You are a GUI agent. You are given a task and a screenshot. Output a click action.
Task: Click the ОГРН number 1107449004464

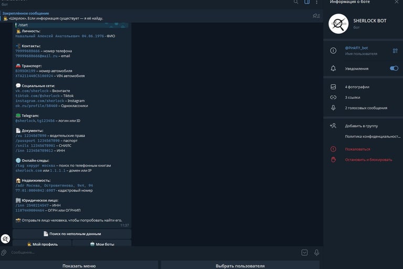coord(30,210)
